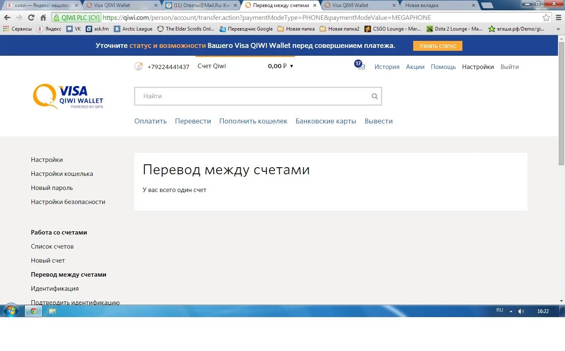
Task: Click the phone number +79224441437
Action: coord(168,67)
